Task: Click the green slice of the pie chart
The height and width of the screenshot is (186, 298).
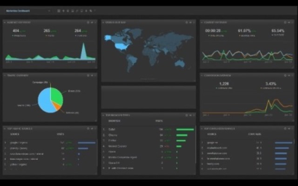Action: click(x=57, y=96)
